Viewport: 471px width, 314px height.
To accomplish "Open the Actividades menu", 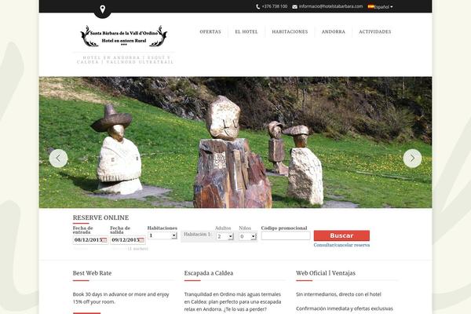I will click(x=375, y=31).
